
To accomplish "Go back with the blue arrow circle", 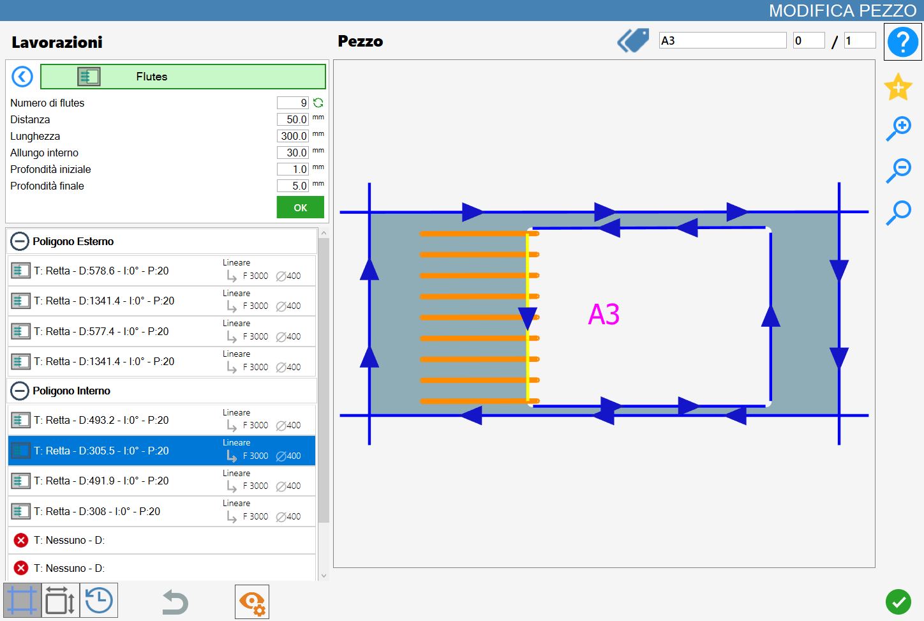I will point(22,77).
